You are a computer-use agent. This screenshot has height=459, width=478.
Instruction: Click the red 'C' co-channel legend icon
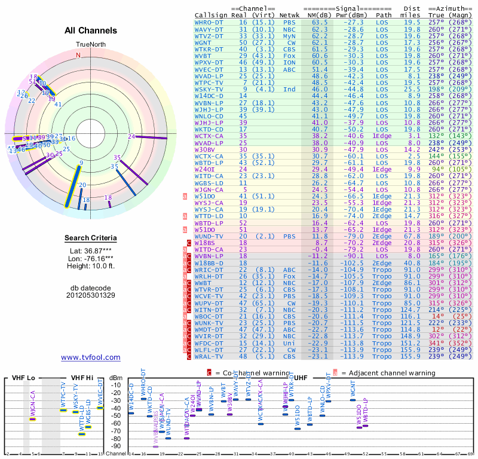[x=209, y=373]
